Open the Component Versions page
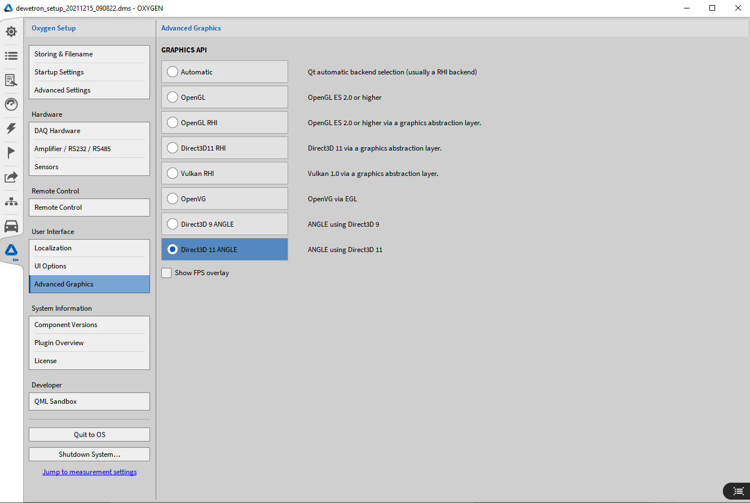This screenshot has height=503, width=750. tap(89, 325)
